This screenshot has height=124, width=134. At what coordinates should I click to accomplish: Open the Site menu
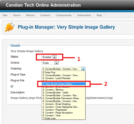[x=5, y=15]
